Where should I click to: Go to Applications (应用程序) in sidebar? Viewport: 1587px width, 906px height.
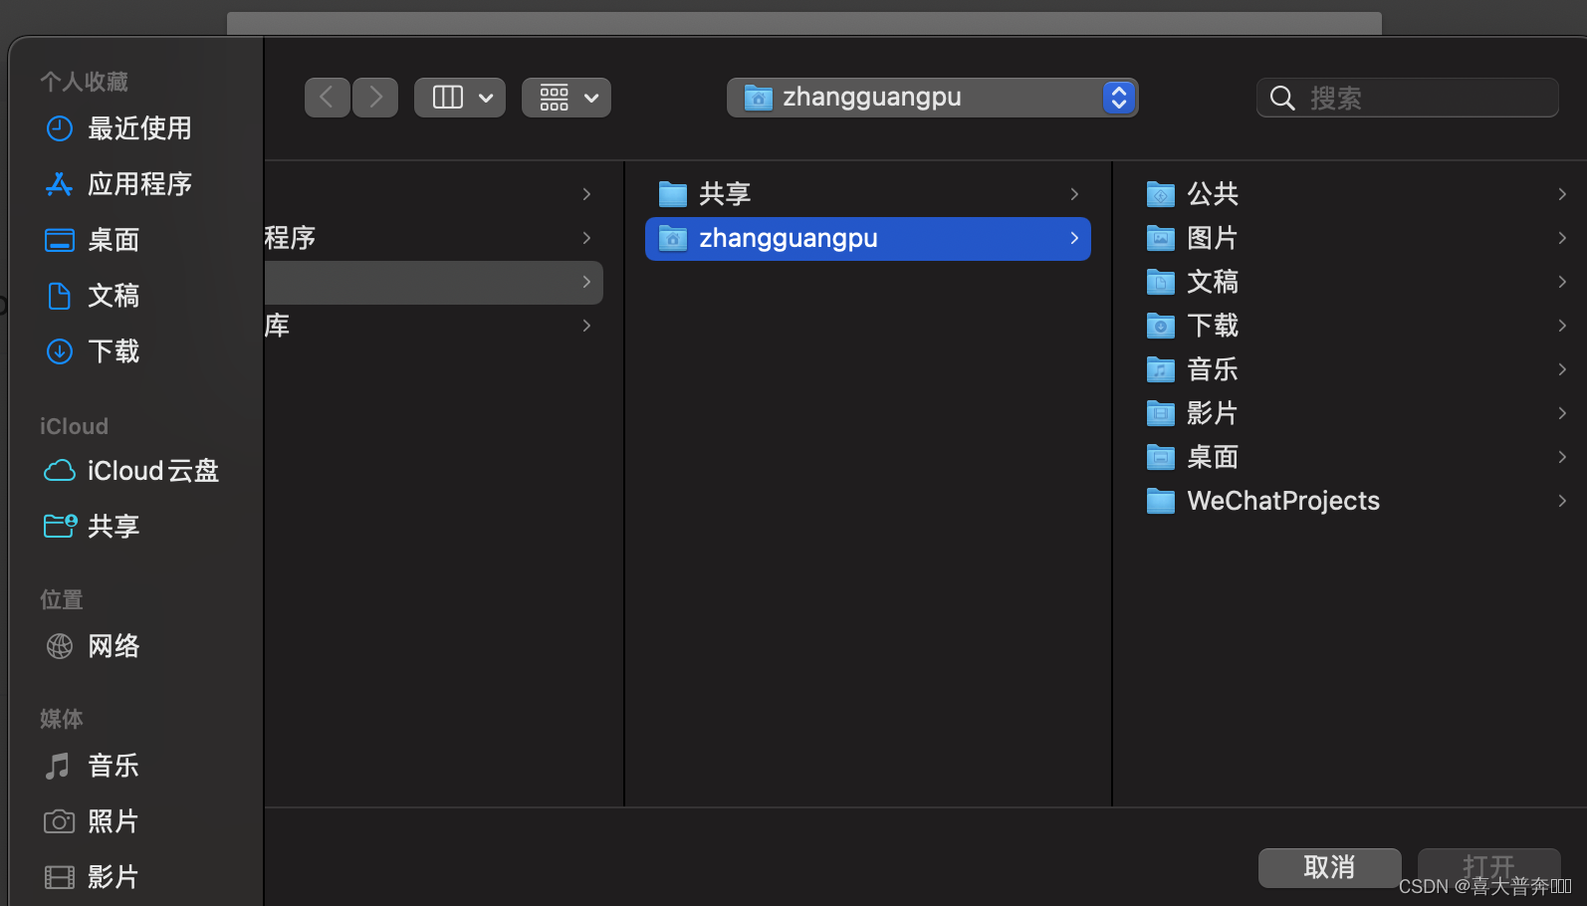tap(138, 184)
